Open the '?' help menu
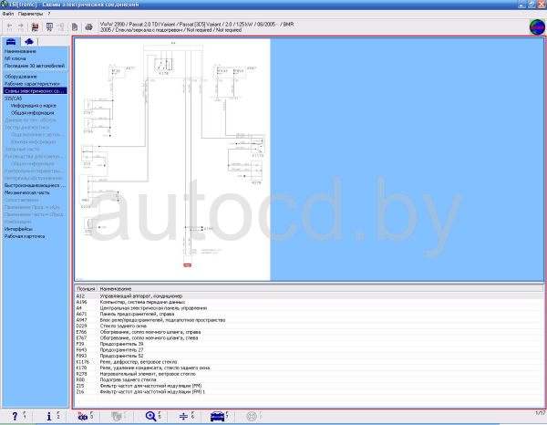Image resolution: width=547 pixels, height=425 pixels. click(x=49, y=14)
